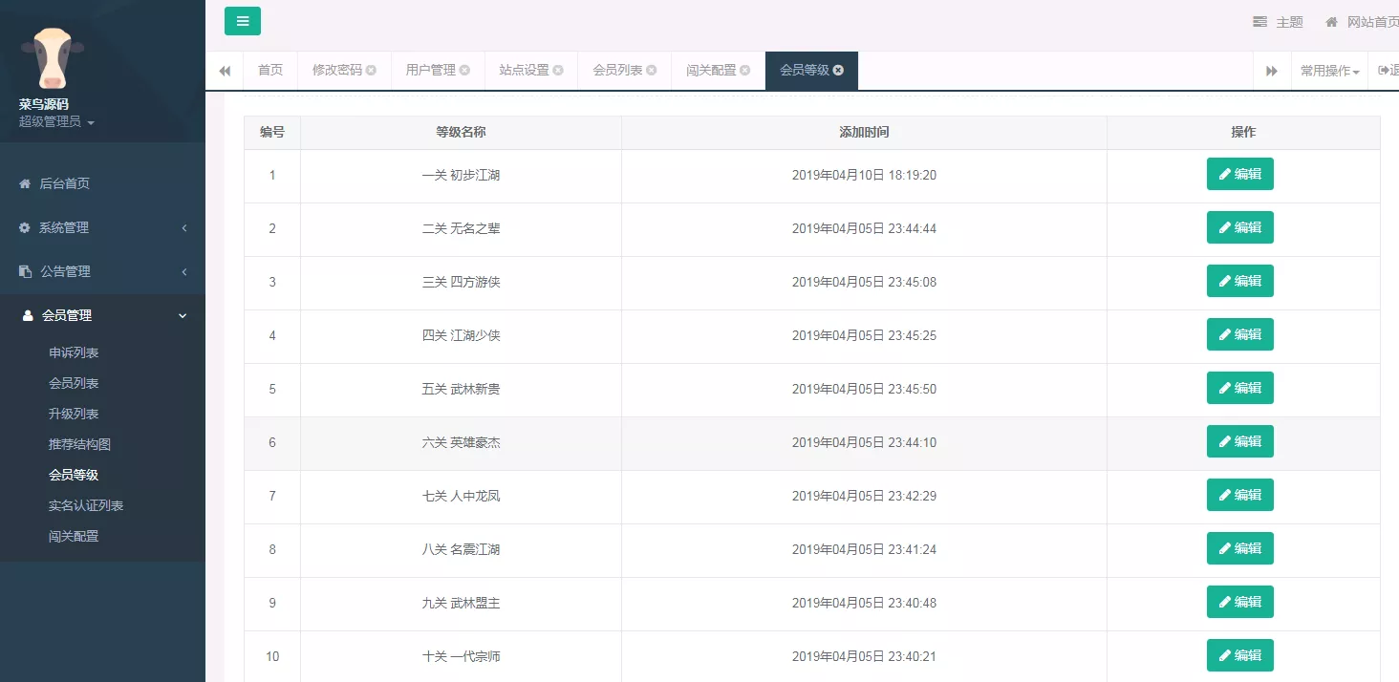This screenshot has height=682, width=1399.
Task: Click 编辑 for 十关 一代宗师
Action: [1240, 655]
